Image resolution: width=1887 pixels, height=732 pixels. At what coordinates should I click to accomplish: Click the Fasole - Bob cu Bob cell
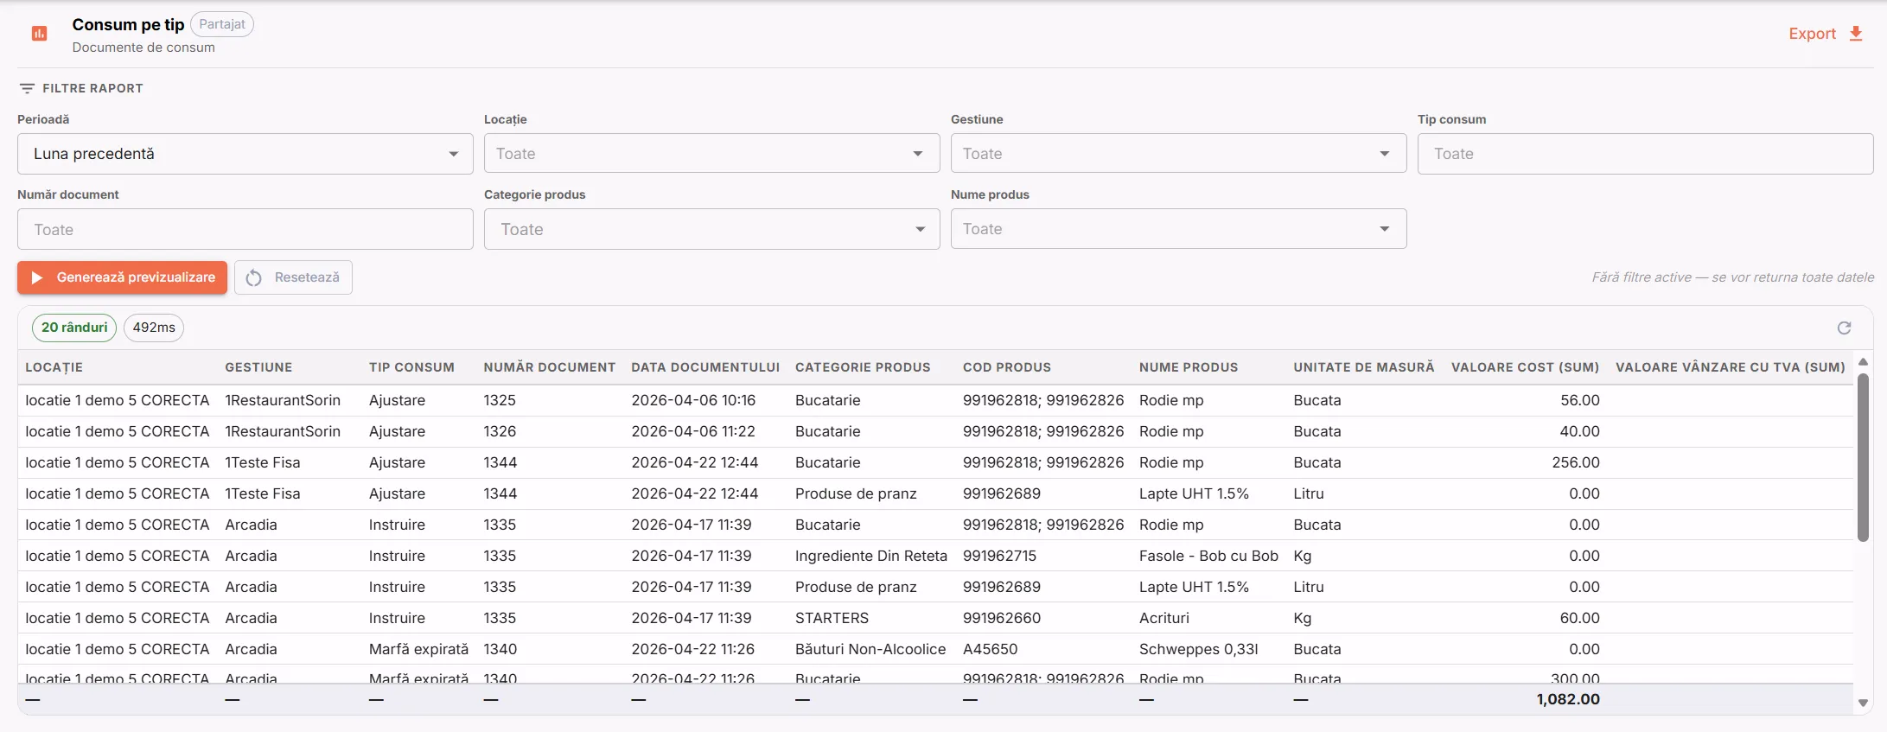1208,556
